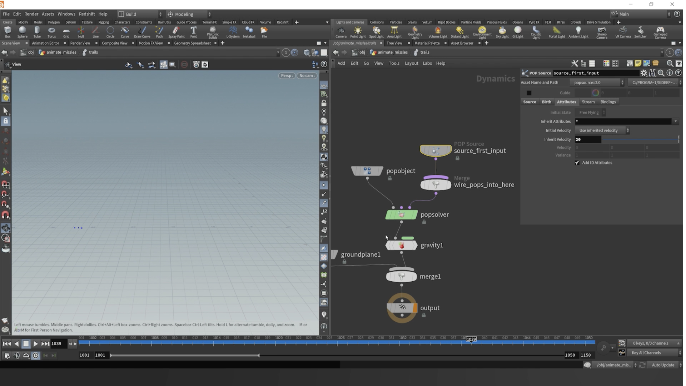Add a Camera from the lights shelf

pos(341,32)
